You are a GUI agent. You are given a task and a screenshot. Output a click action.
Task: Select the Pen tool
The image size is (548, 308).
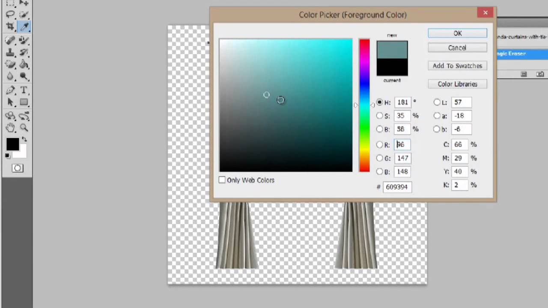(x=10, y=90)
